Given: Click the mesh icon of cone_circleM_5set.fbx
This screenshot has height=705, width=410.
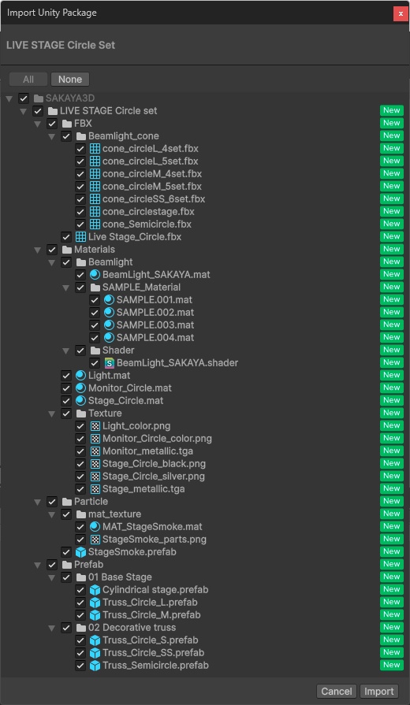Looking at the screenshot, I should (95, 186).
